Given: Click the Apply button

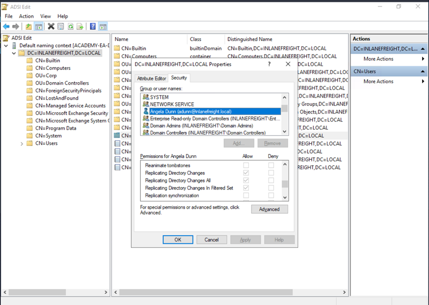Looking at the screenshot, I should click(245, 240).
